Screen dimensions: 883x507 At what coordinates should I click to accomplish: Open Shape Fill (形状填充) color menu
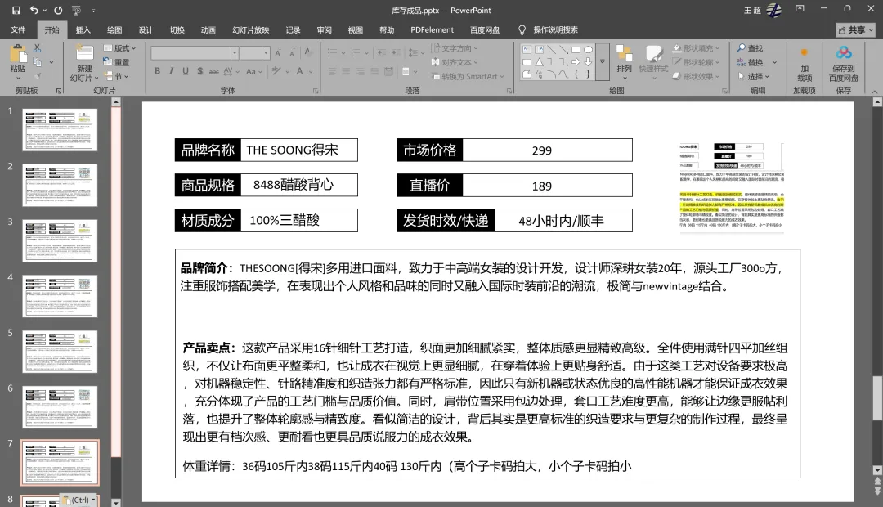pyautogui.click(x=696, y=48)
